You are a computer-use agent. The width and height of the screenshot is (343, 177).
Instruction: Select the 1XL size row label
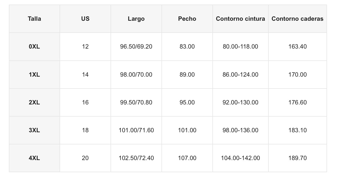pos(34,75)
